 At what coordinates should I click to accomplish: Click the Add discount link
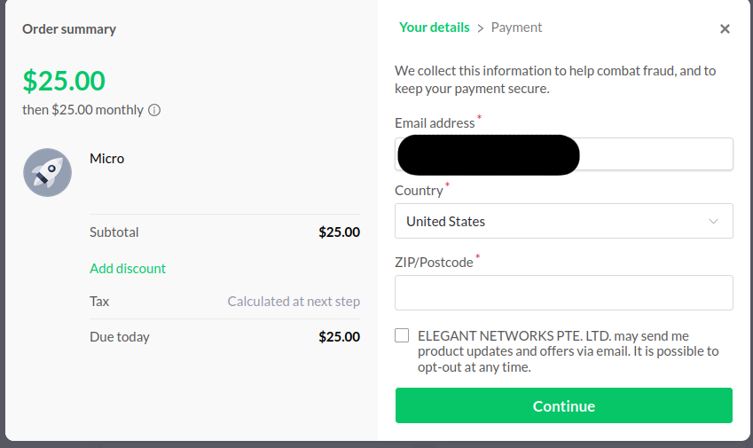coord(128,268)
